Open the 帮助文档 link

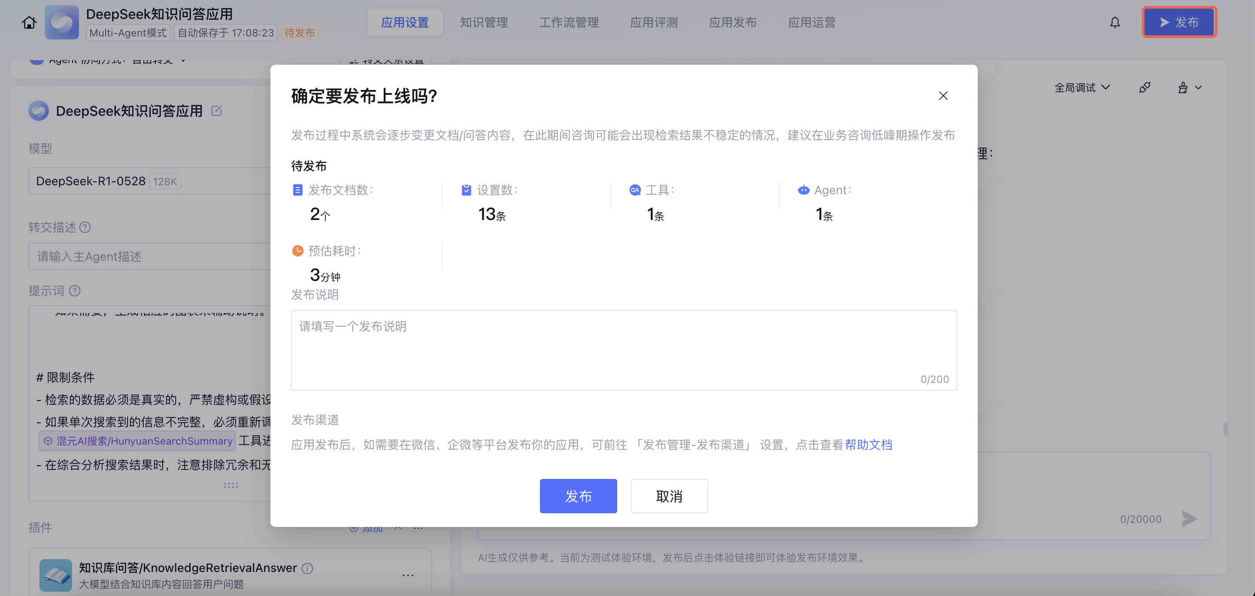pos(868,445)
